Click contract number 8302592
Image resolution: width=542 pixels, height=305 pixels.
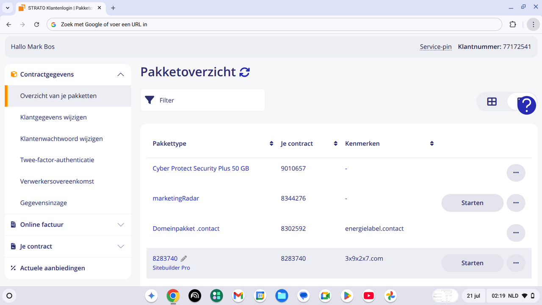click(293, 228)
